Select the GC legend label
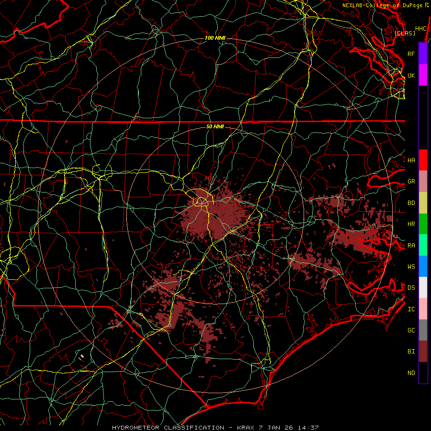 pos(411,330)
